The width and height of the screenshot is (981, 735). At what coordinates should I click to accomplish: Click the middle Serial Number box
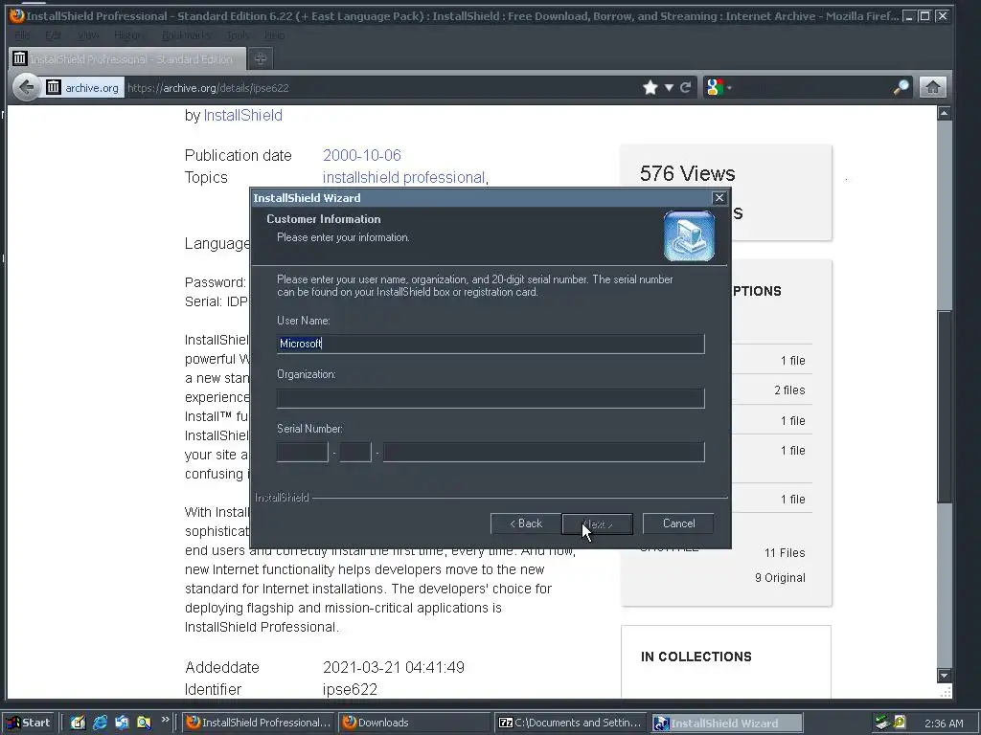click(x=355, y=452)
